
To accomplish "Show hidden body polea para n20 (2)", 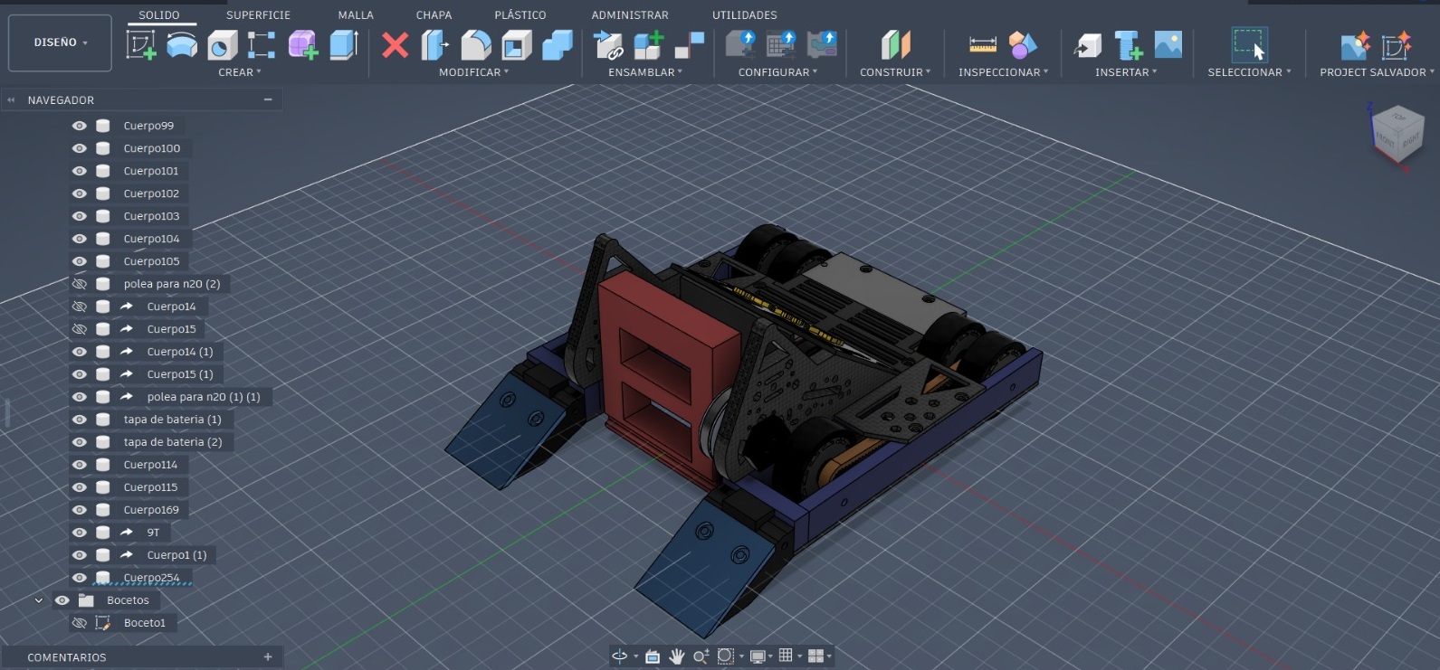I will pos(80,284).
